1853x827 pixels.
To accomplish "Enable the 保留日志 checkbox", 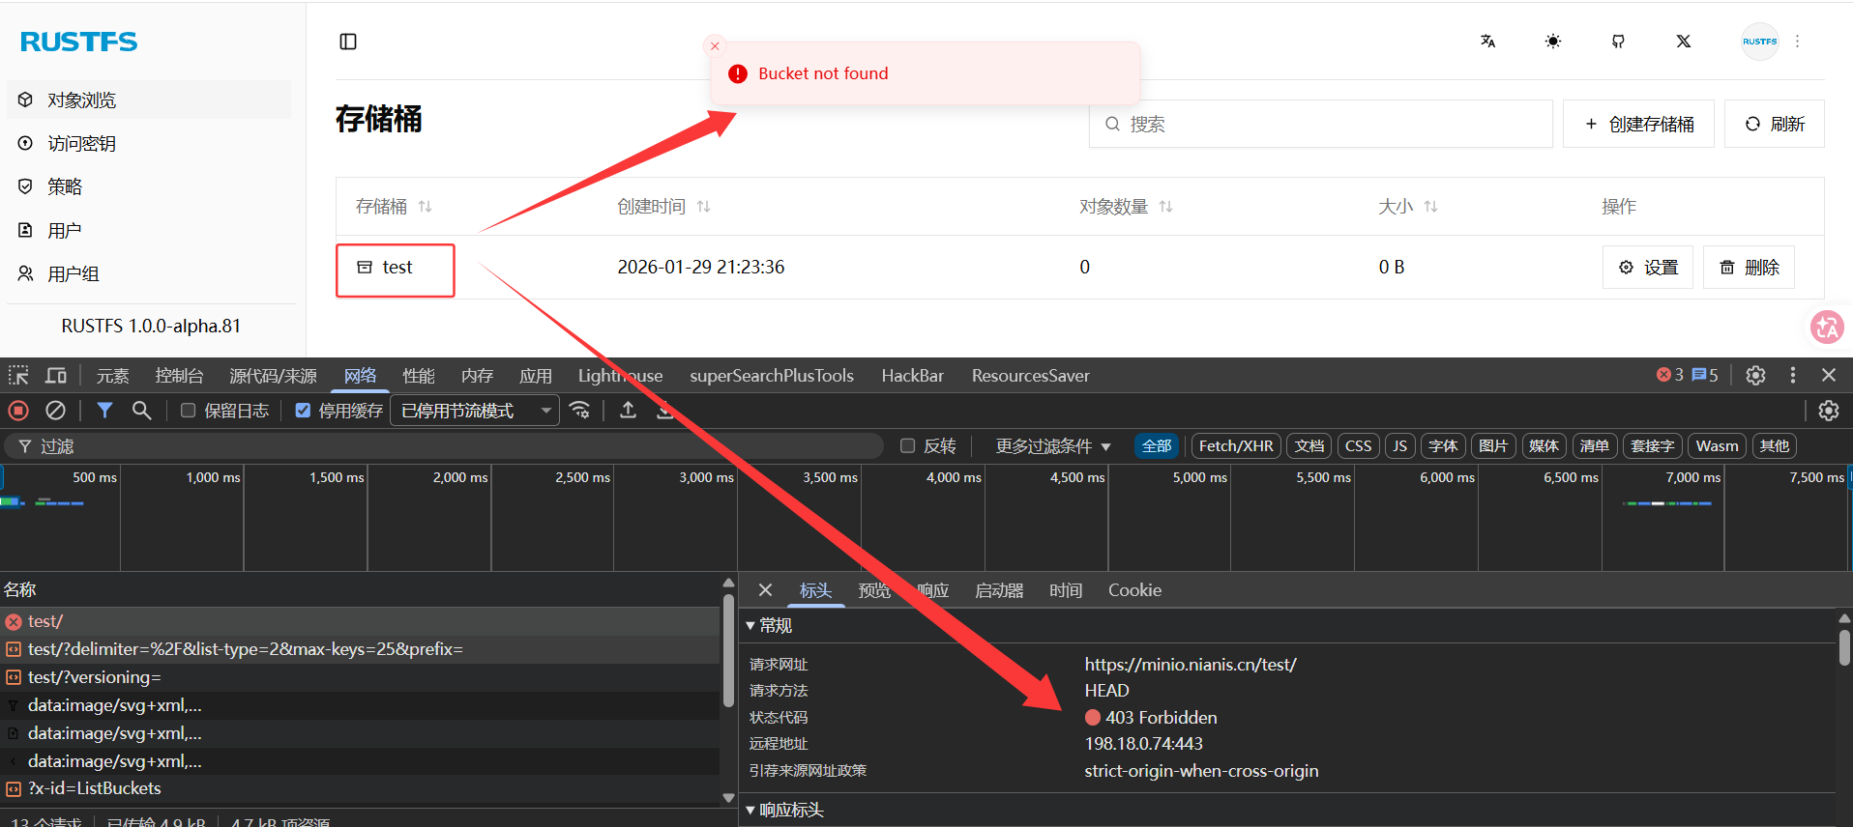I will click(189, 411).
